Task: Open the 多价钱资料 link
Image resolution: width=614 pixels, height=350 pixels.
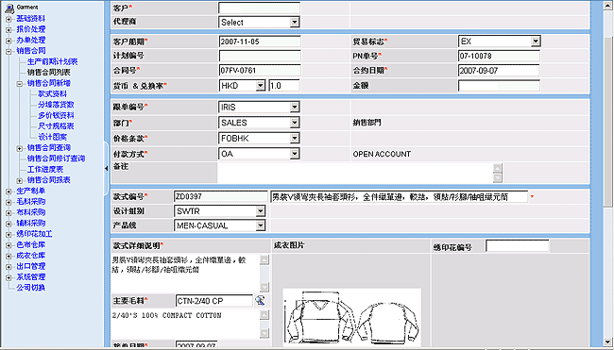Action: (56, 115)
